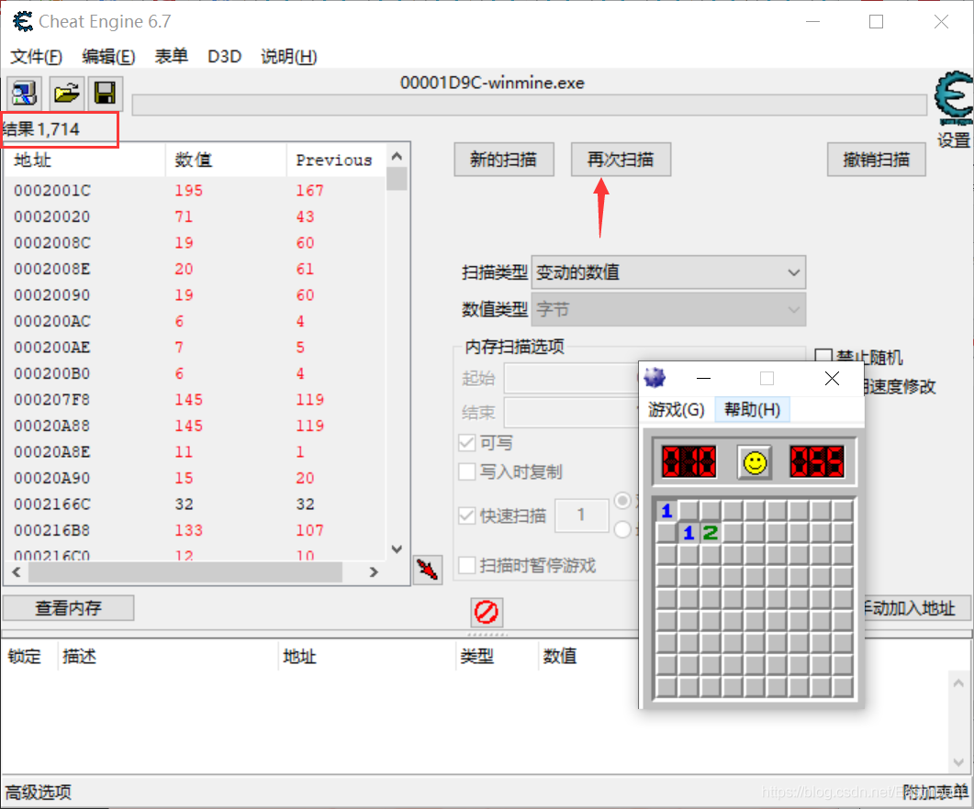Select the lower alignment radio button
The height and width of the screenshot is (809, 974).
click(622, 529)
